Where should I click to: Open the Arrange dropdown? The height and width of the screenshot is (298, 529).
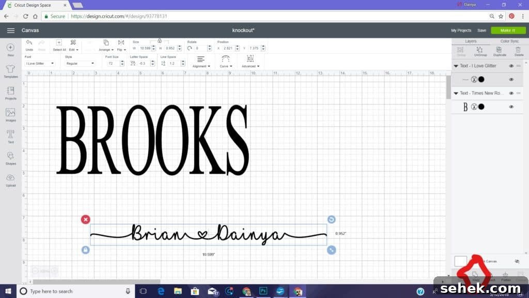(106, 45)
